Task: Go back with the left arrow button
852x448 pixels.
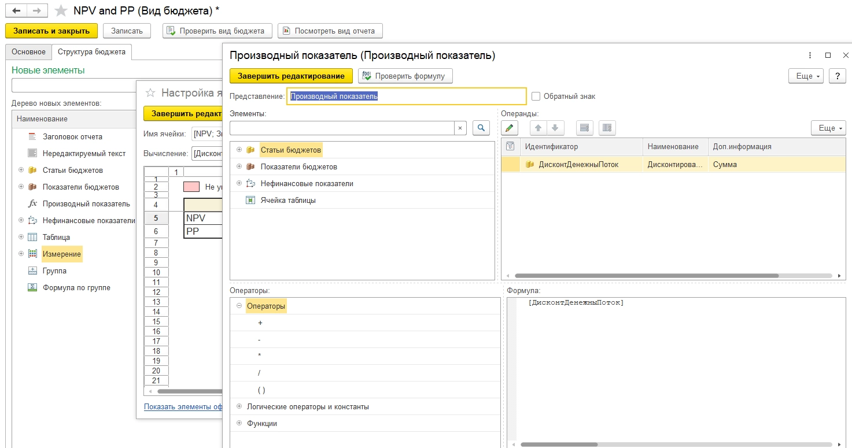Action: (16, 11)
